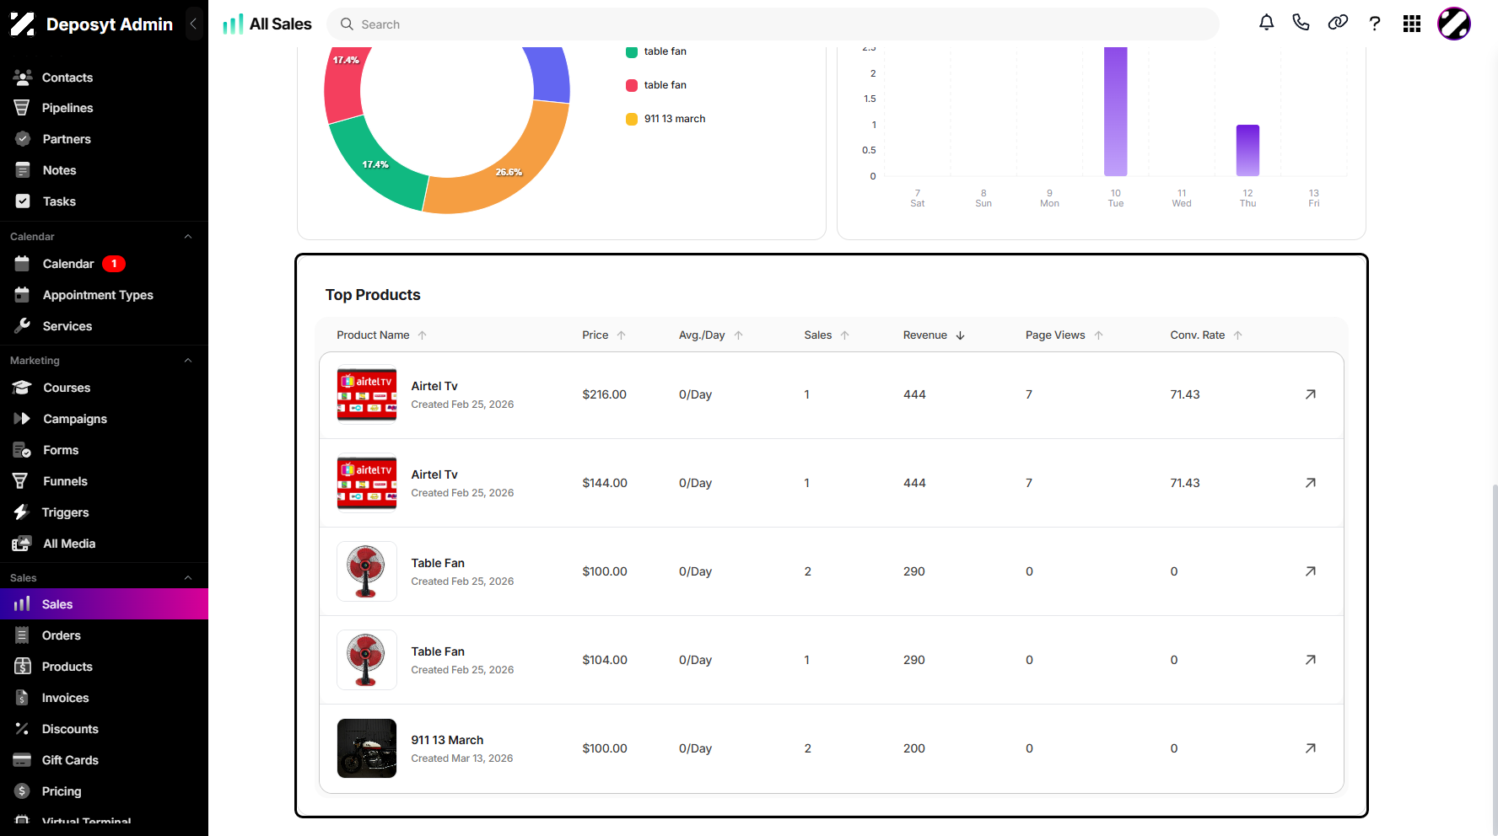Collapse the Calendar sidebar section
The image size is (1498, 836).
tap(188, 237)
